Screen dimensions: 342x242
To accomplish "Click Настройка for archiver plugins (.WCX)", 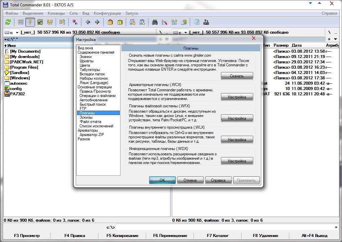I will click(237, 97).
